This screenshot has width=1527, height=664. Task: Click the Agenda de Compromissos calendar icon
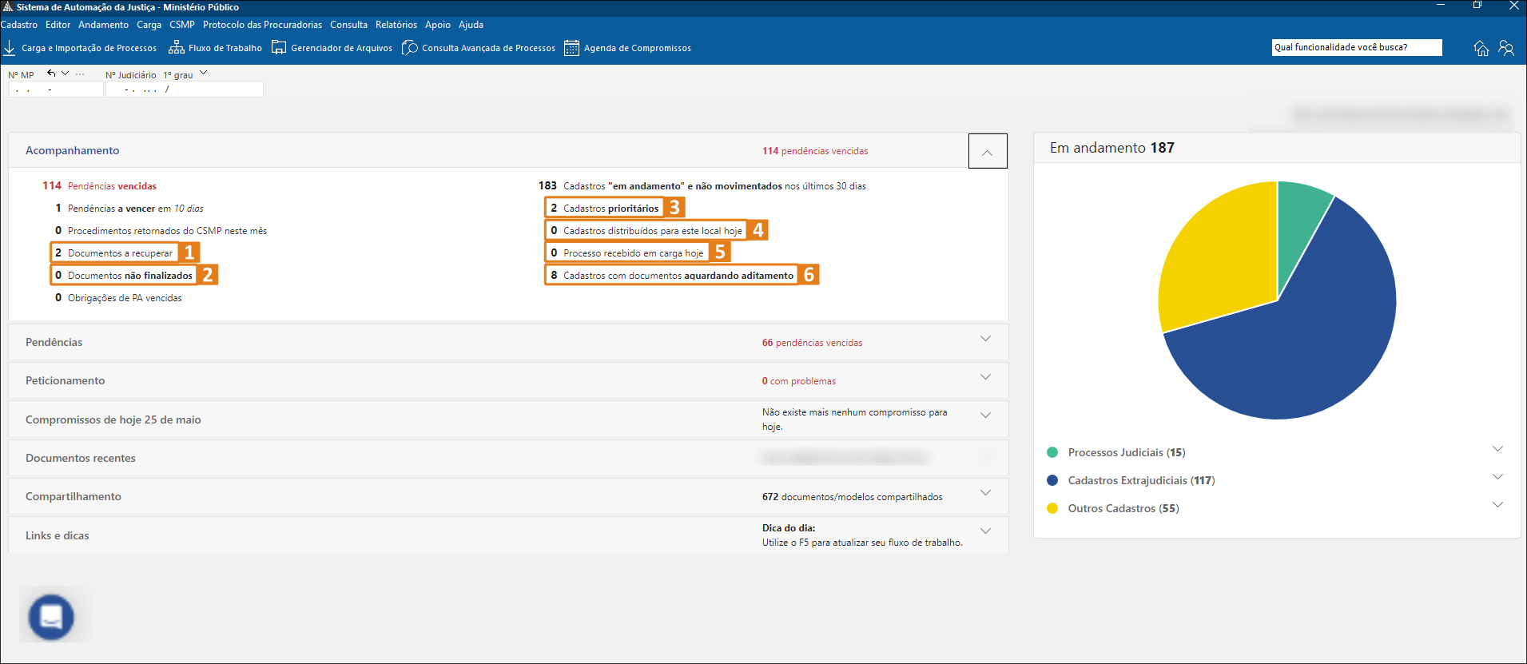click(571, 48)
